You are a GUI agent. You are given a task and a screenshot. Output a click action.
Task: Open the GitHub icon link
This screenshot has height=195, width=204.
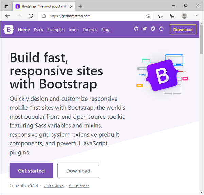pos(136,29)
